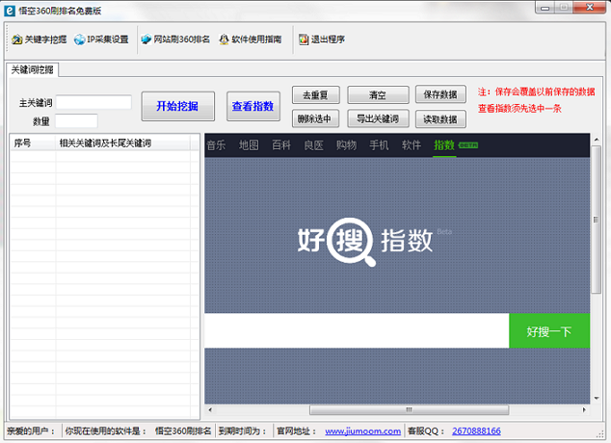Image resolution: width=611 pixels, height=443 pixels.
Task: Open the 软件 web tab
Action: point(412,145)
